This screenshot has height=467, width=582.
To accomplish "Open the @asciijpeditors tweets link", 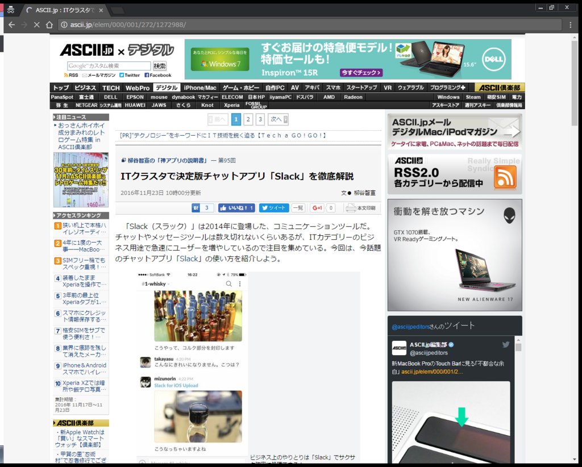I will click(x=410, y=327).
